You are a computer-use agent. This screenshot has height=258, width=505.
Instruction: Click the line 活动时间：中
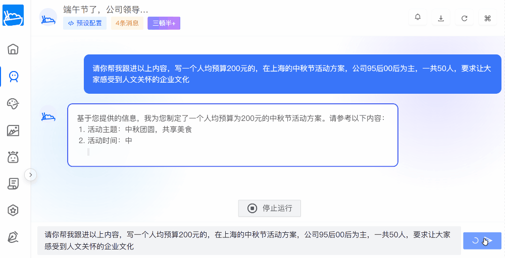[110, 141]
